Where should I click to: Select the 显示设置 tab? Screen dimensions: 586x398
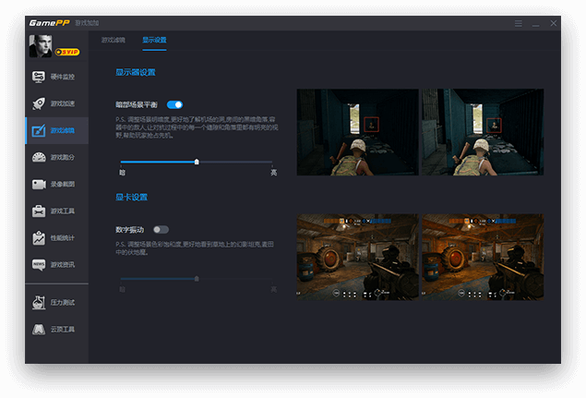[x=154, y=41]
